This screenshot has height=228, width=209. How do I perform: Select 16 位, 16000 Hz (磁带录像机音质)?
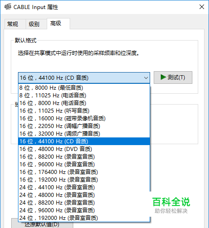pyautogui.click(x=84, y=119)
